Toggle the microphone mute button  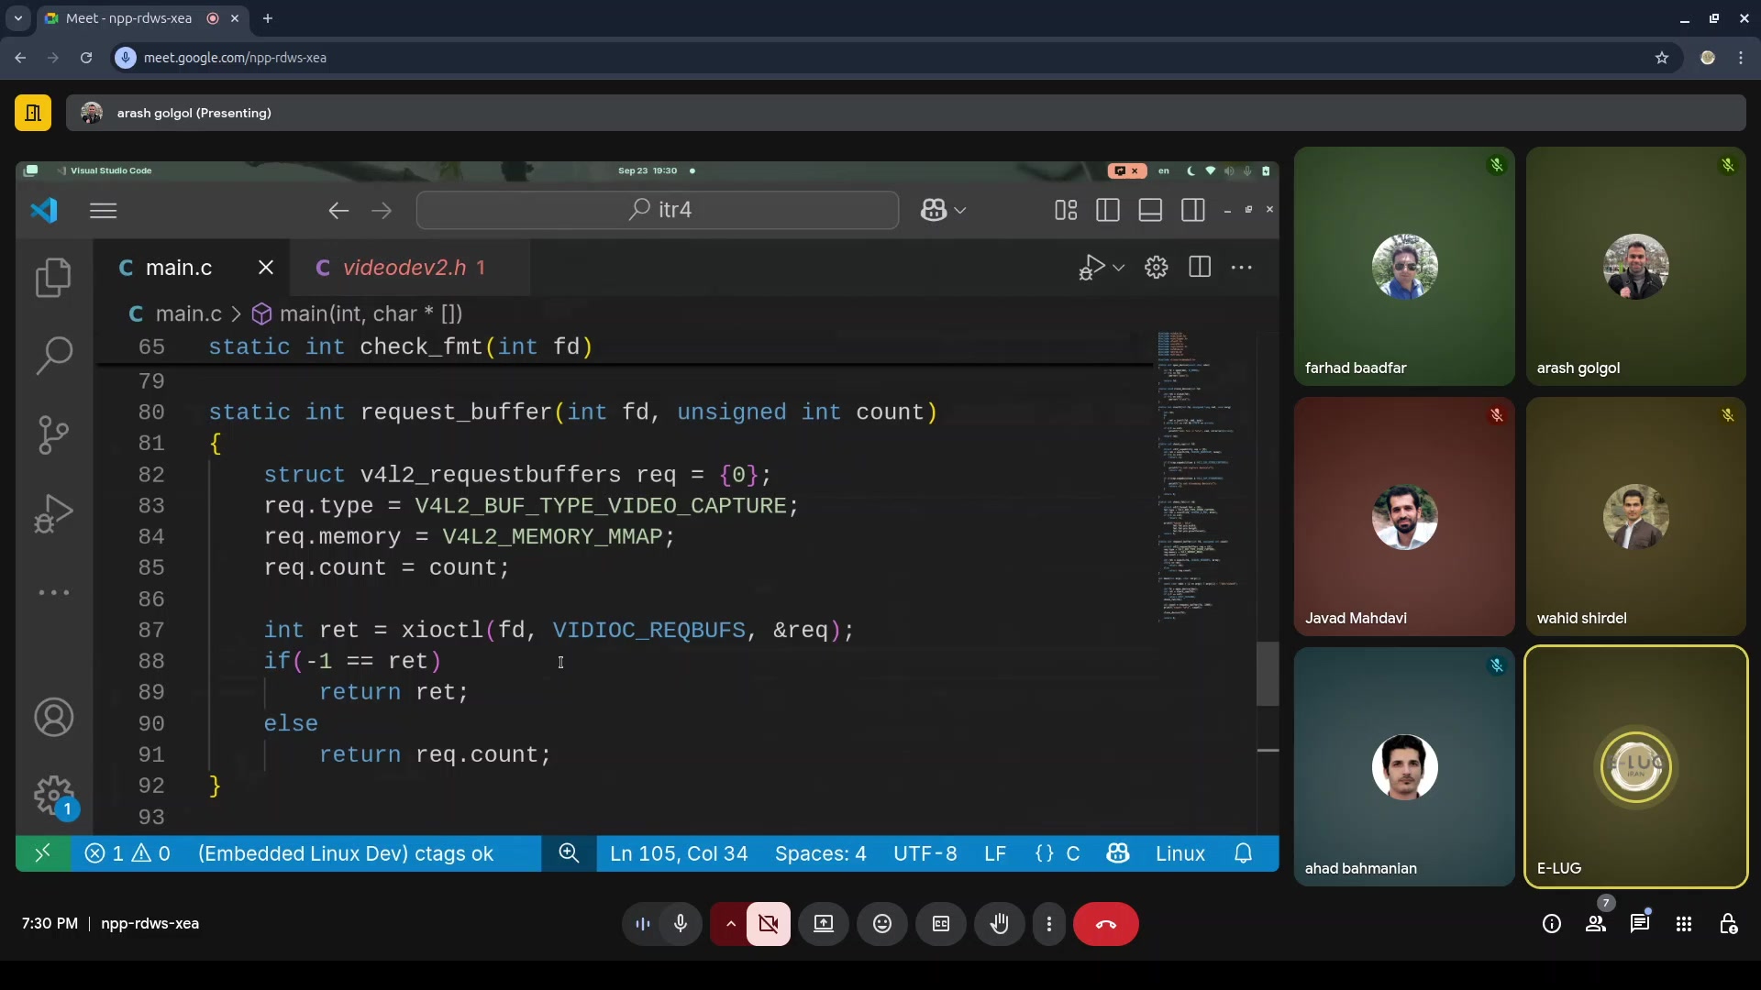pyautogui.click(x=681, y=924)
